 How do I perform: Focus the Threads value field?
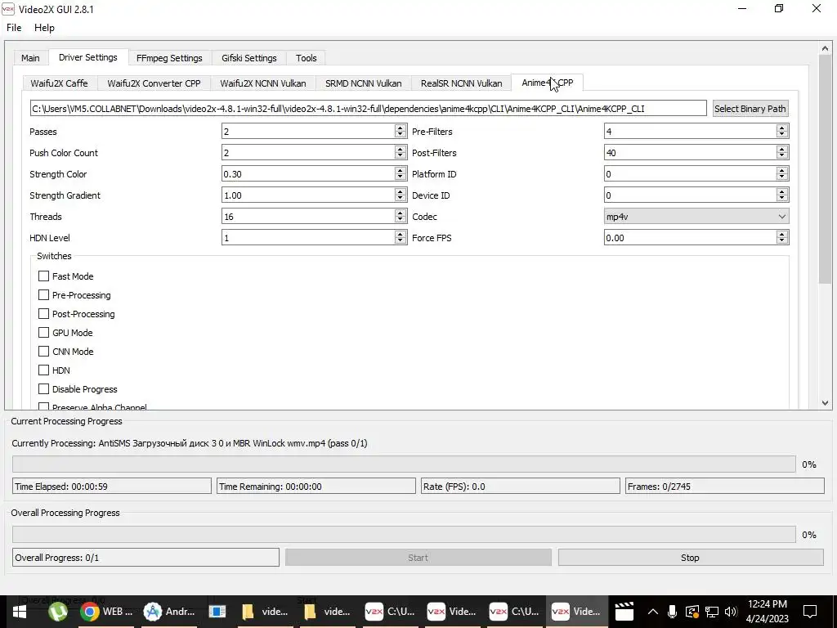308,216
